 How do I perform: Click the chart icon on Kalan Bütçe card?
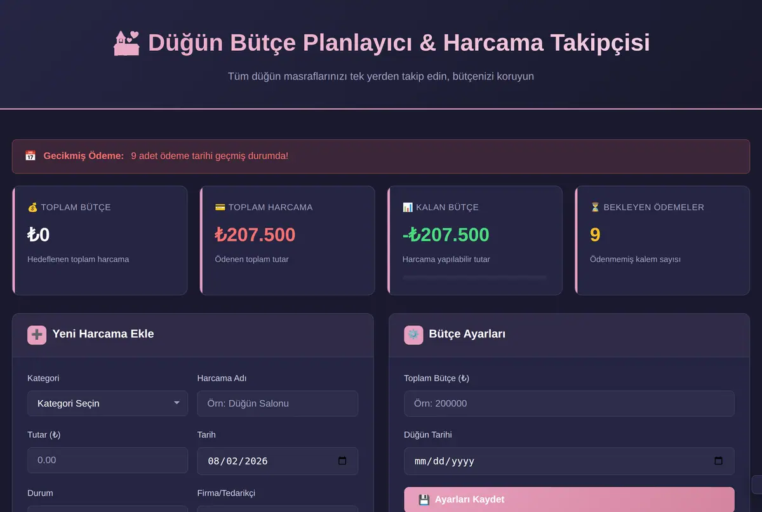click(x=408, y=207)
